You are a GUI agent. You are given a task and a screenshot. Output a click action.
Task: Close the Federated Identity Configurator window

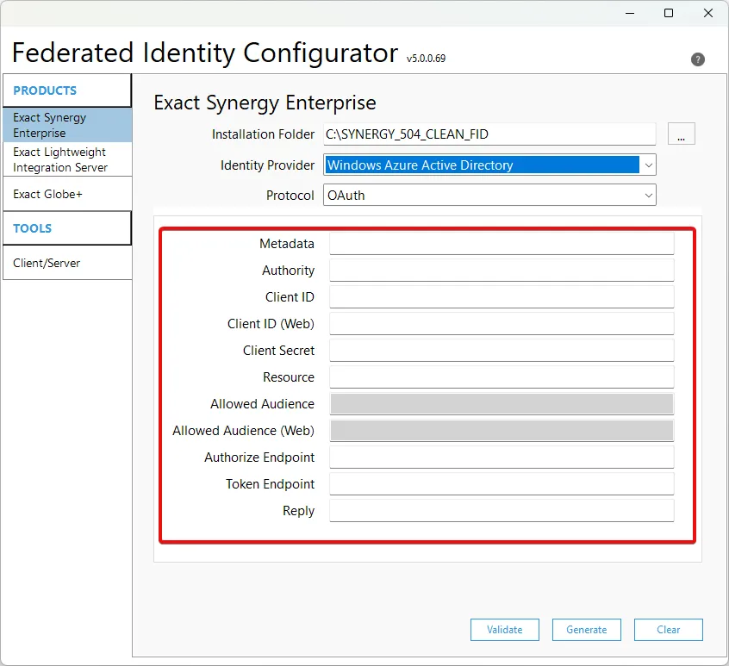coord(708,13)
